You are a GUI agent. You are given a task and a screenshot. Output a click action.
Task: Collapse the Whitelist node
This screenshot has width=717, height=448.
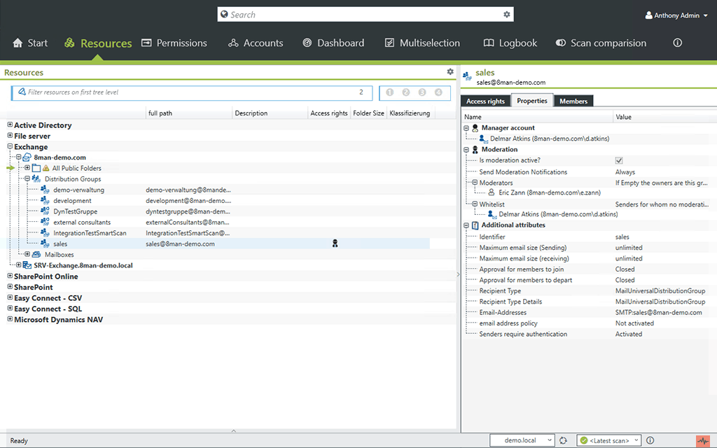click(475, 204)
